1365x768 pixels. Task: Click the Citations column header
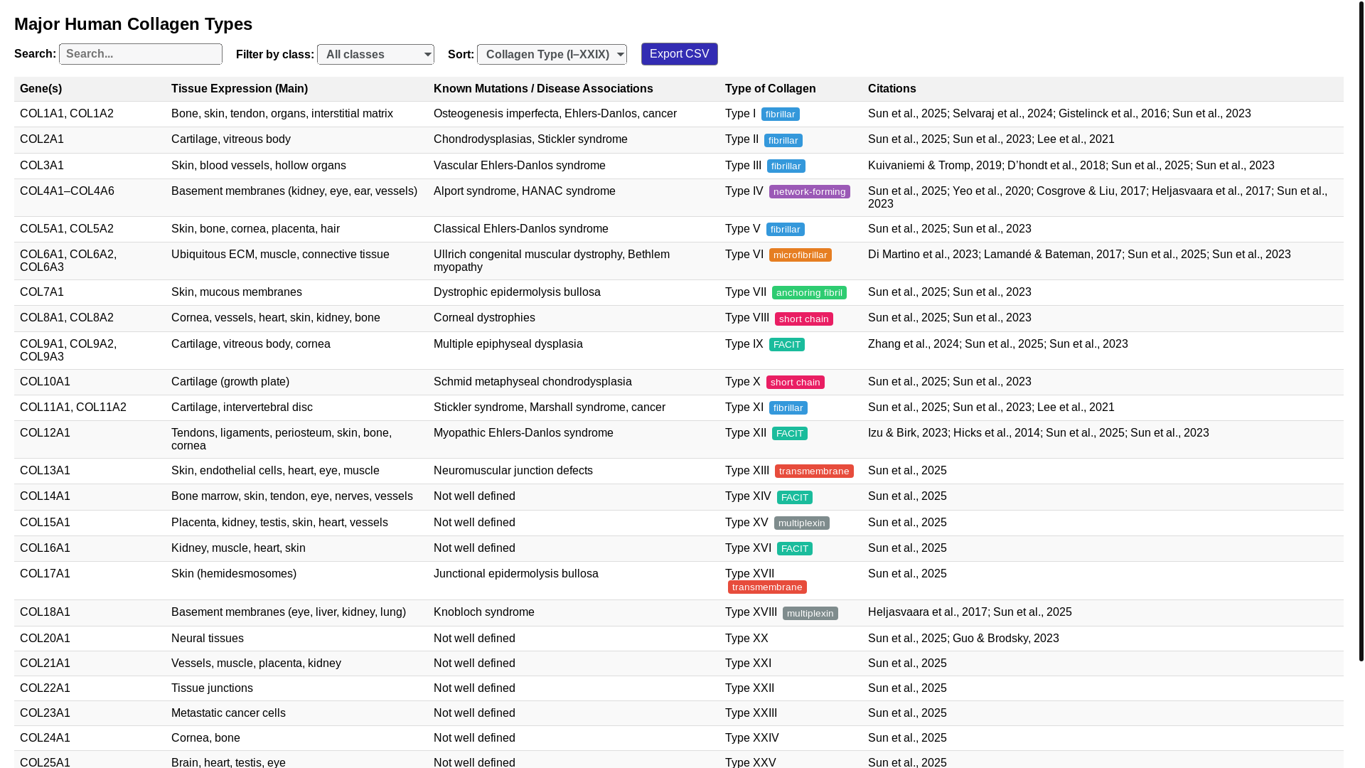click(x=1103, y=89)
